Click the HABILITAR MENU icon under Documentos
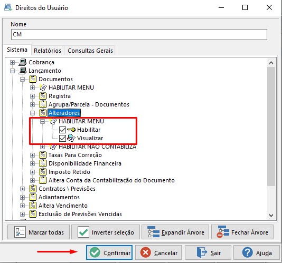Screen dimensions: 282x263 pyautogui.click(x=43, y=87)
